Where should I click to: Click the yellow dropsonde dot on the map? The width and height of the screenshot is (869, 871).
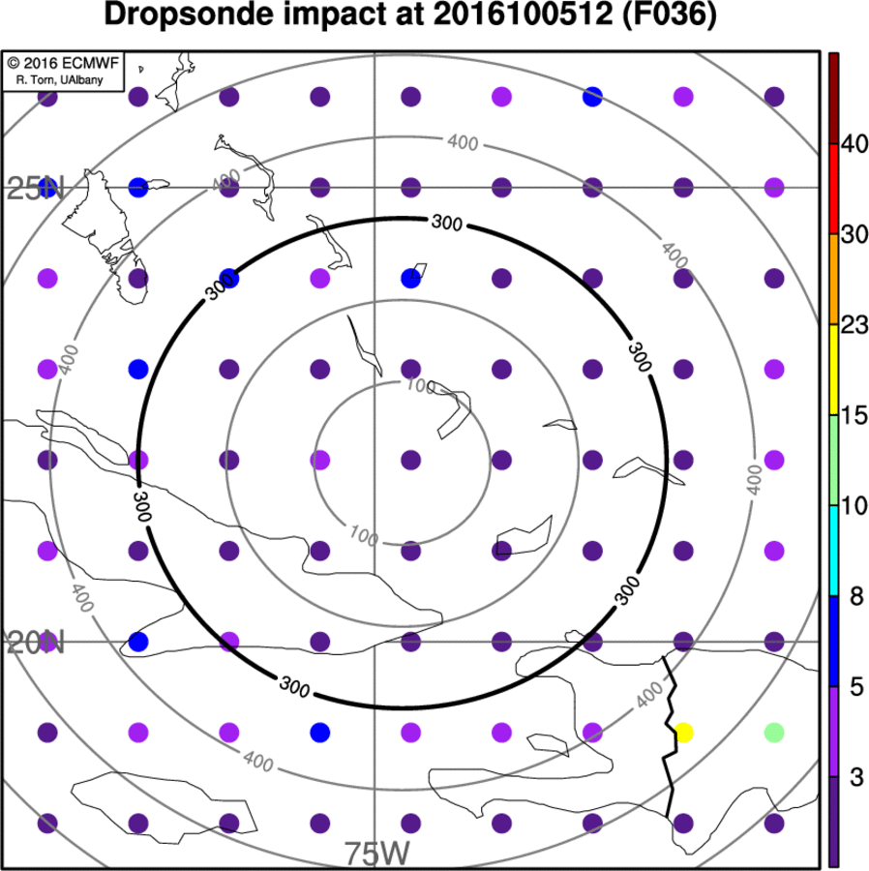[x=683, y=733]
